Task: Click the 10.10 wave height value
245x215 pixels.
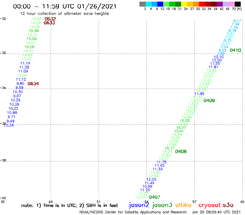Action: pyautogui.click(x=219, y=57)
